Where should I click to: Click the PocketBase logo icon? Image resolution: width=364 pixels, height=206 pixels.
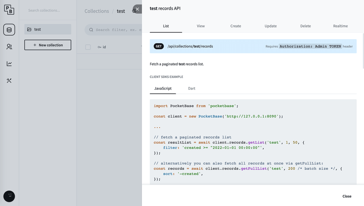9,10
